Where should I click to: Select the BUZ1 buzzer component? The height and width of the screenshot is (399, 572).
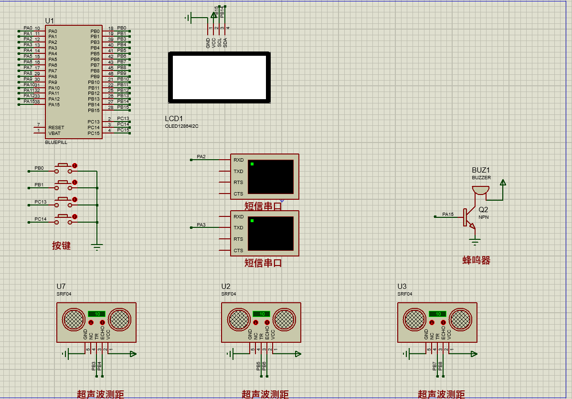[x=480, y=190]
